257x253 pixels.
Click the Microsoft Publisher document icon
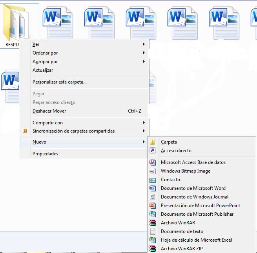tap(152, 214)
